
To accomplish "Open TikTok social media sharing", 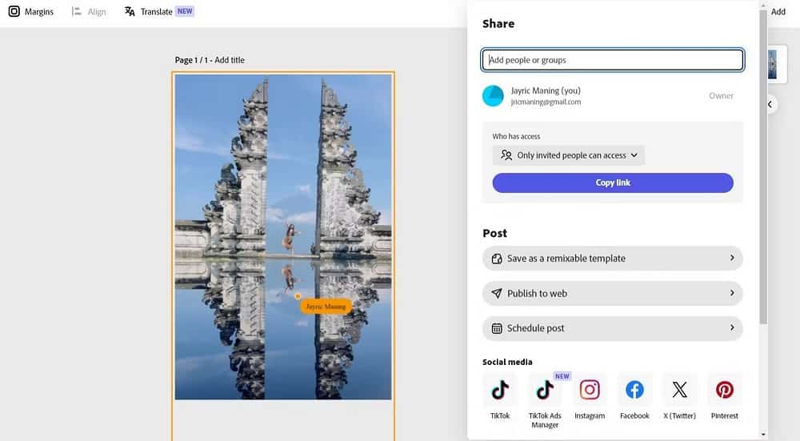I will [500, 390].
